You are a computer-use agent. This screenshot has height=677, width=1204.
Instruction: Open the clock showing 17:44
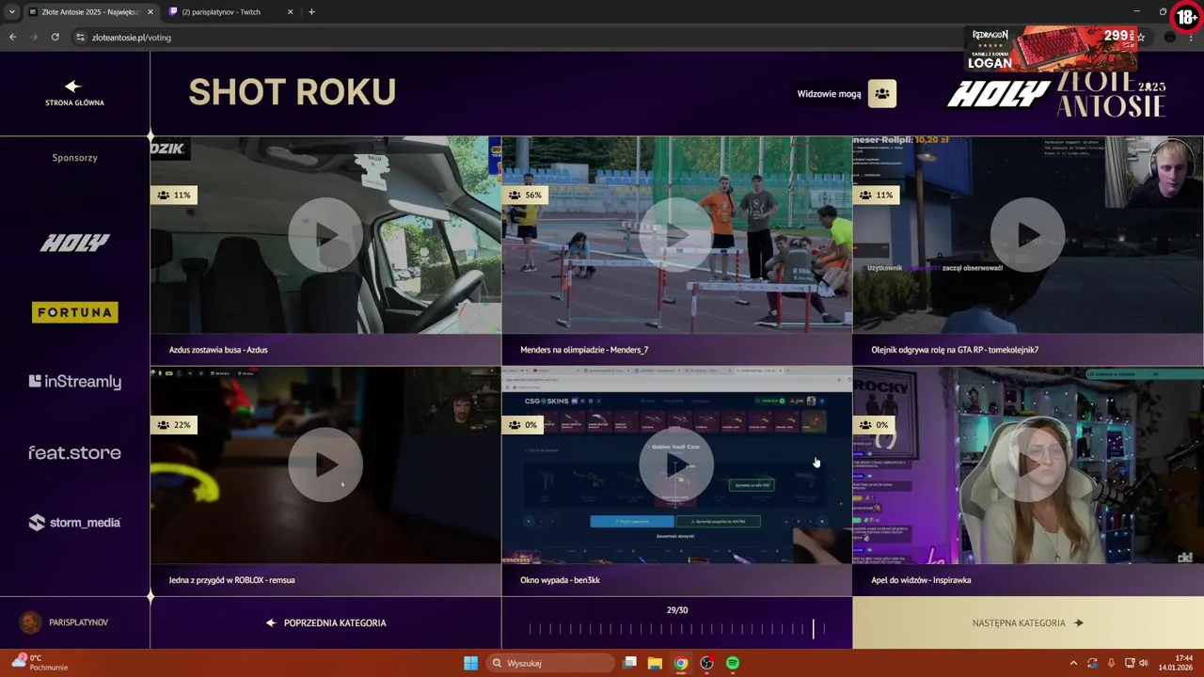(1176, 663)
